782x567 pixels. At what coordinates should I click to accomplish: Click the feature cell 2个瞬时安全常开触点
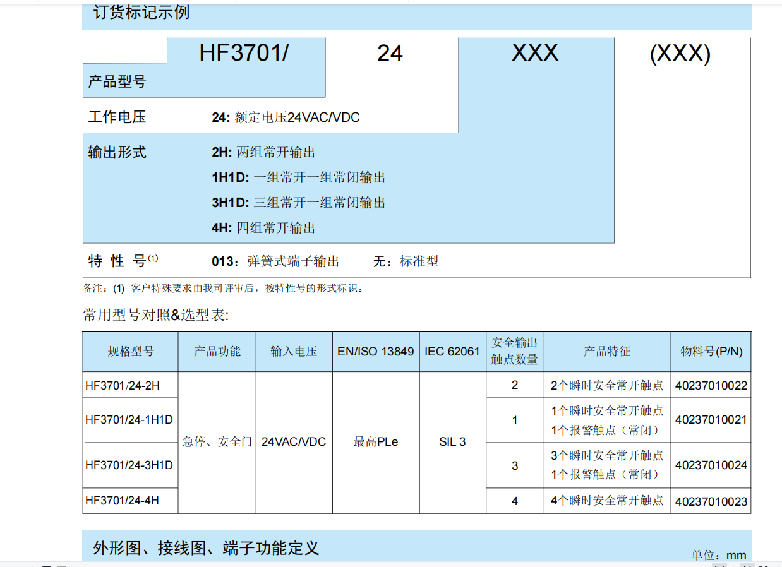tap(607, 385)
